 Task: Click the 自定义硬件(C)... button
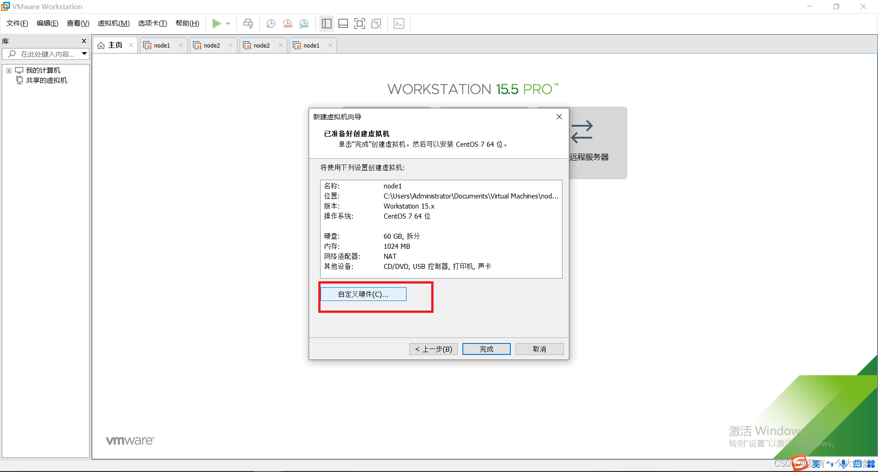click(363, 294)
